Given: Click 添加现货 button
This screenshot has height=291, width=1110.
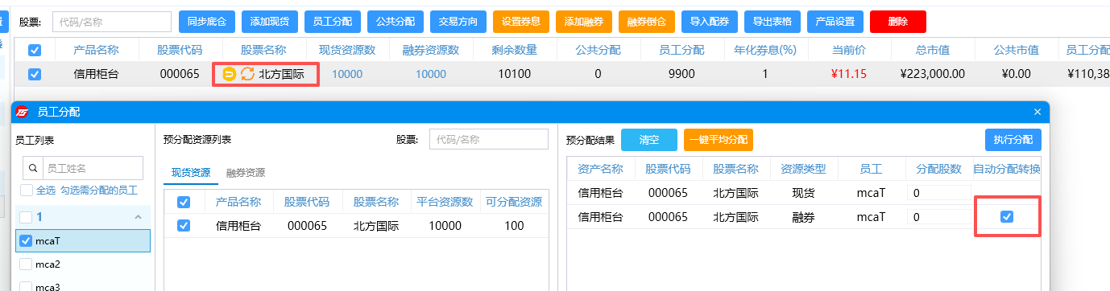Looking at the screenshot, I should click(270, 22).
